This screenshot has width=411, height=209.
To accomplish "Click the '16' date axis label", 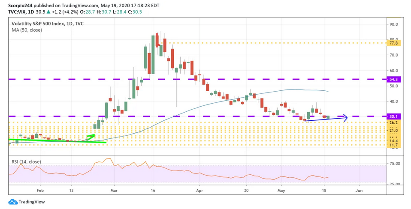I will coord(153,191).
